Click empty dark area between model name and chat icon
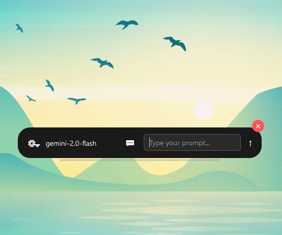The height and width of the screenshot is (235, 282). 111,143
